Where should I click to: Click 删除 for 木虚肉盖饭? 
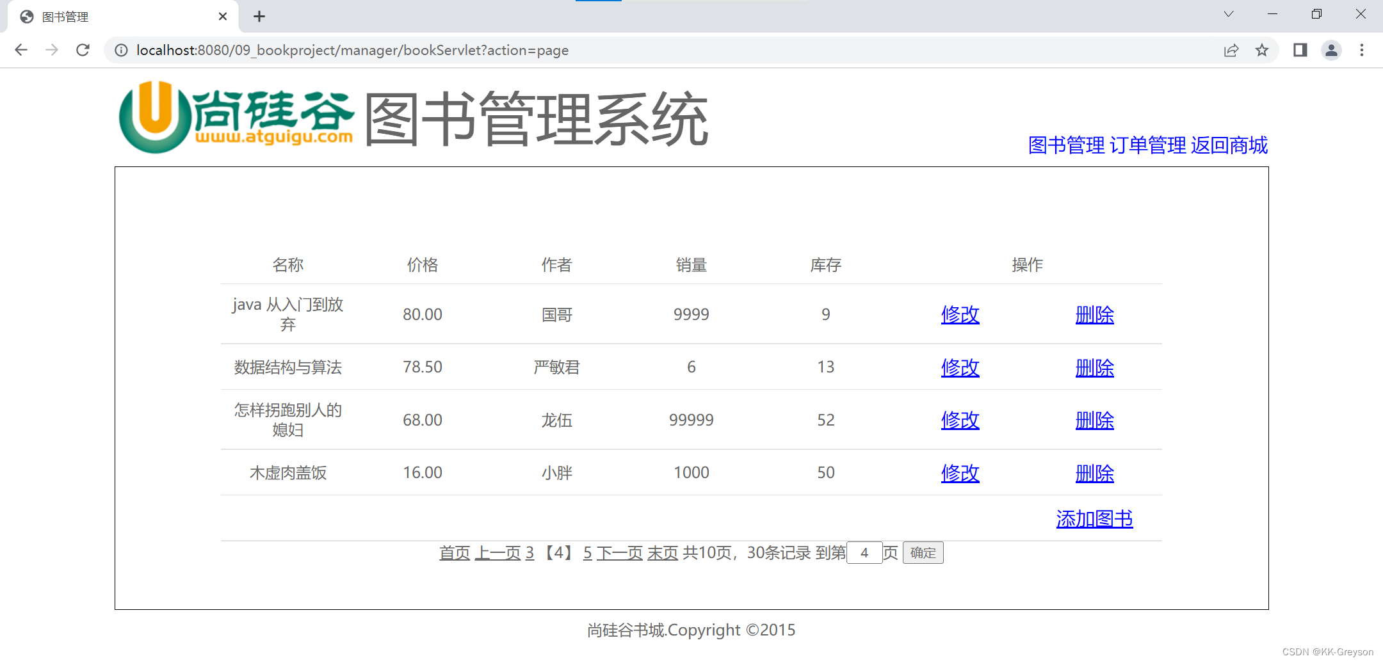1095,473
